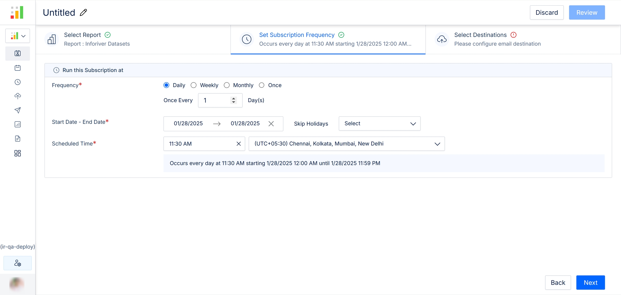621x295 pixels.
Task: Open the paper plane send icon
Action: (x=18, y=110)
